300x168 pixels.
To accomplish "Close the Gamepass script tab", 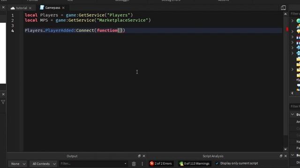I will point(63,8).
